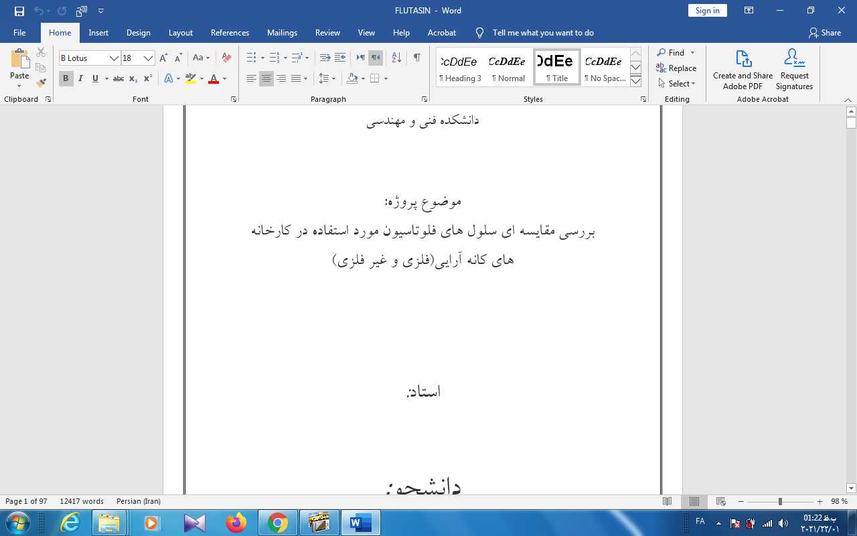
Task: Click Create and Share Adobe PDF
Action: (743, 69)
